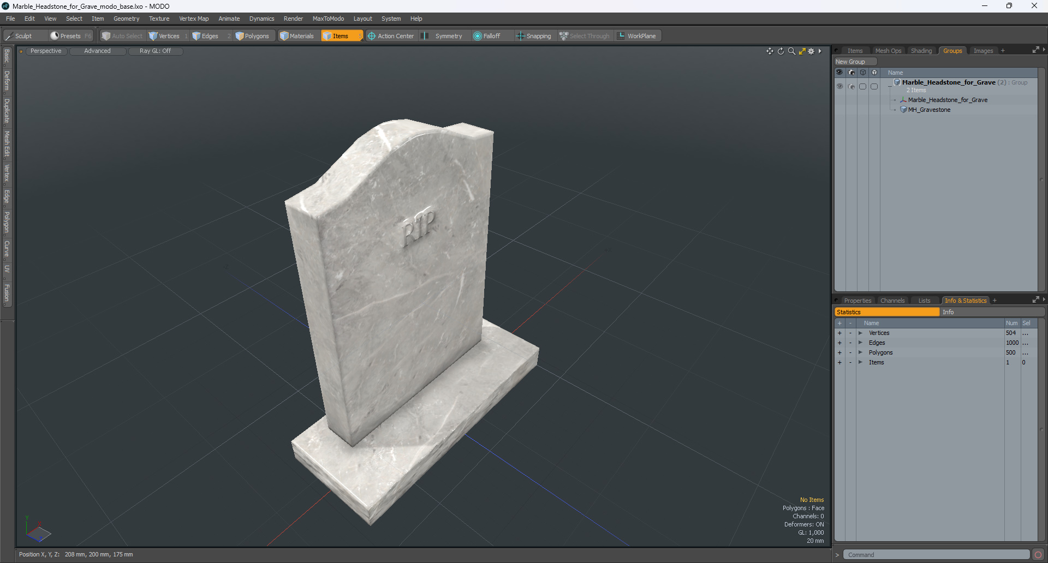This screenshot has width=1048, height=563.
Task: Switch to the Shading tab
Action: click(921, 51)
